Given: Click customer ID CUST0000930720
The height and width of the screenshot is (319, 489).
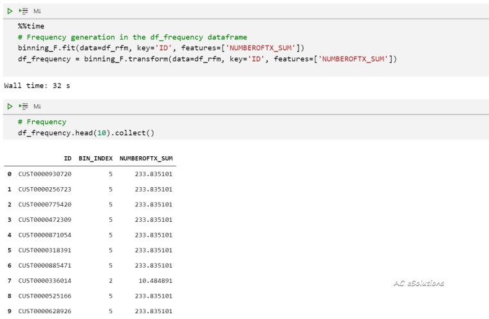Looking at the screenshot, I should 45,174.
